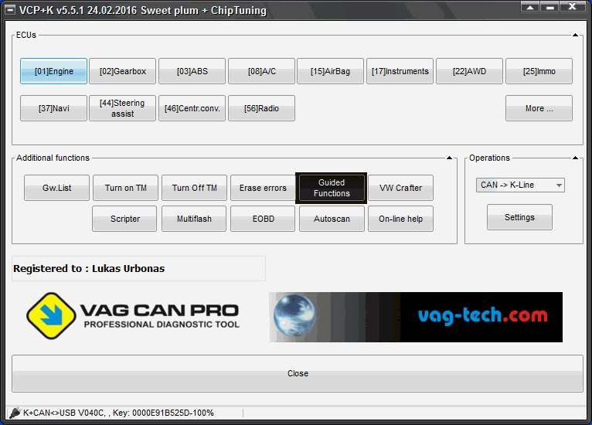Collapse Additional functions group
The image size is (592, 425).
(449, 158)
